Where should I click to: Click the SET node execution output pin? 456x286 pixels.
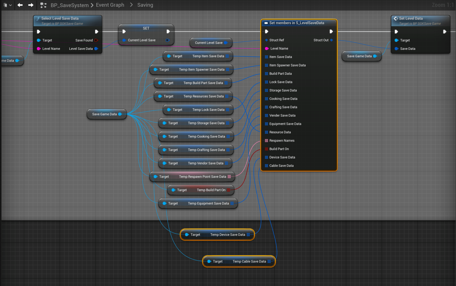[x=168, y=32]
